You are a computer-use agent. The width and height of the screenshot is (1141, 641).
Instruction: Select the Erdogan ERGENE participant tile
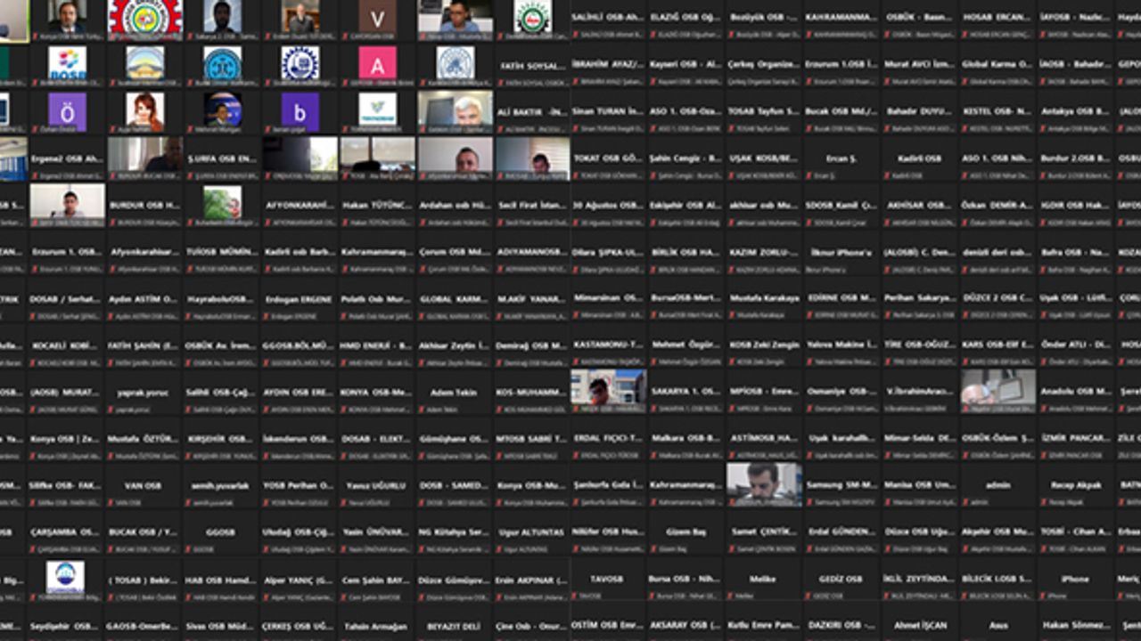coord(300,298)
